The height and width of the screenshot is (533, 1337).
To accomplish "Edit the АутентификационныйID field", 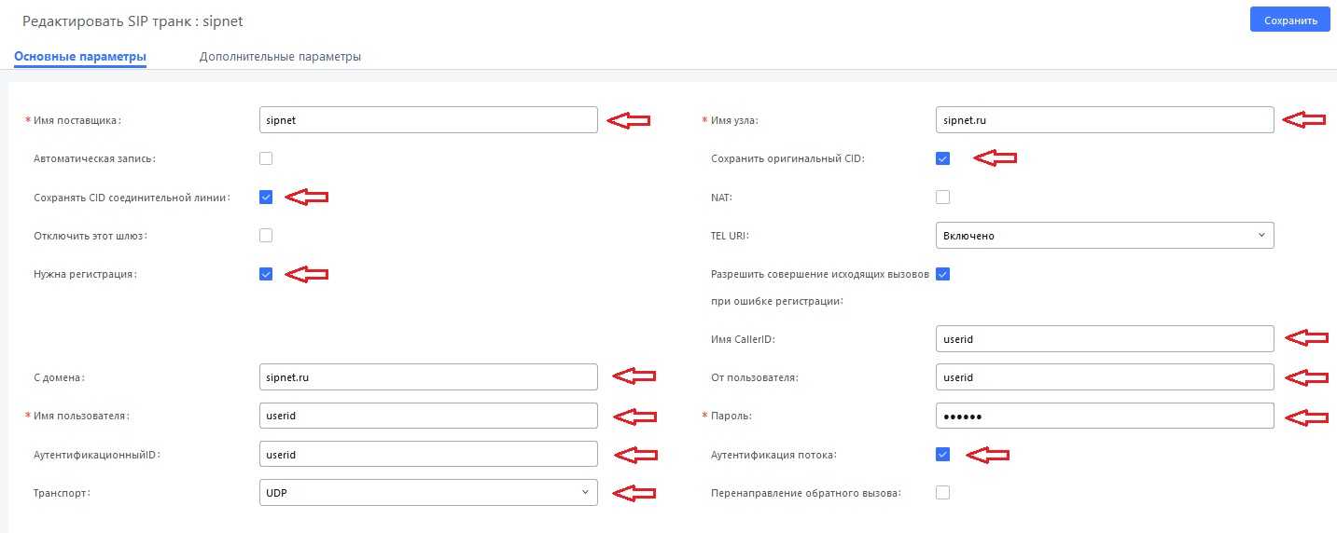I will click(428, 455).
